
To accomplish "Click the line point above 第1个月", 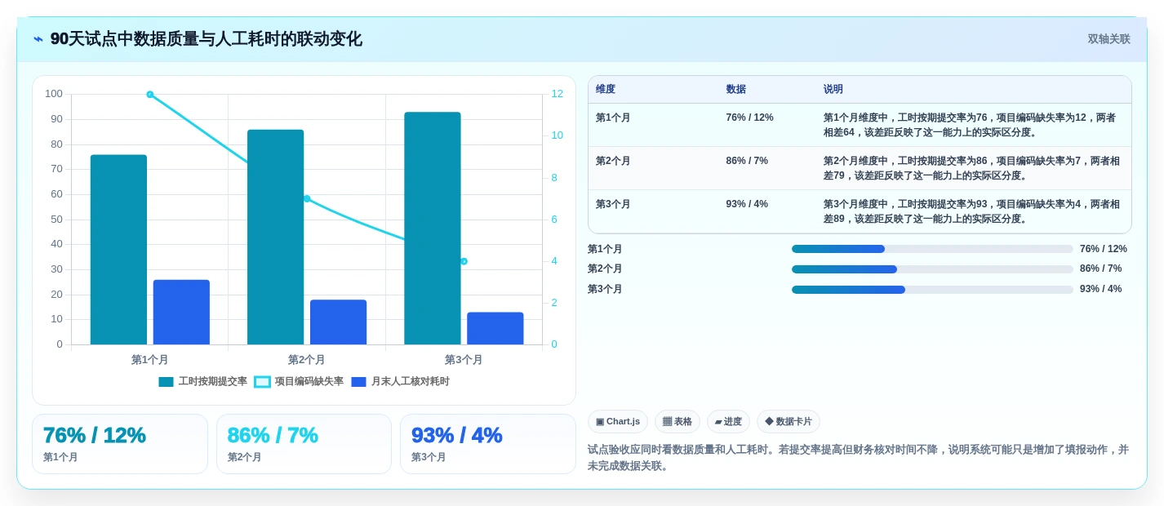I will [x=150, y=95].
